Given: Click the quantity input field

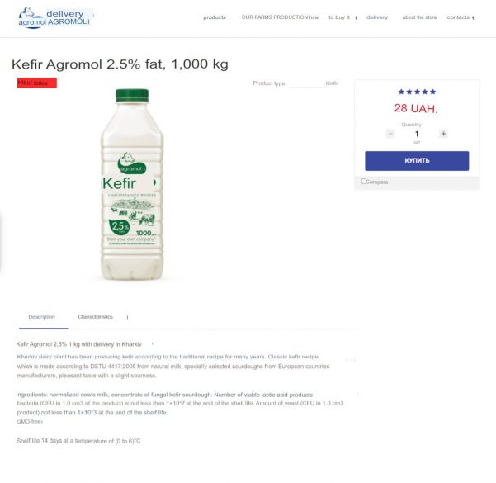Looking at the screenshot, I should (417, 134).
